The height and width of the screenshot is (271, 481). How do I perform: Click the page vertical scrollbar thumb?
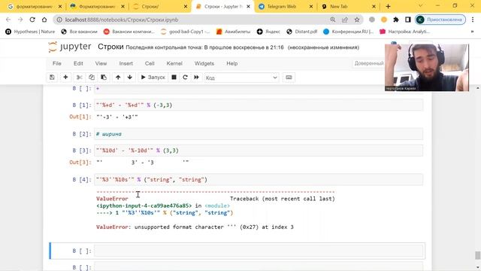click(478, 255)
